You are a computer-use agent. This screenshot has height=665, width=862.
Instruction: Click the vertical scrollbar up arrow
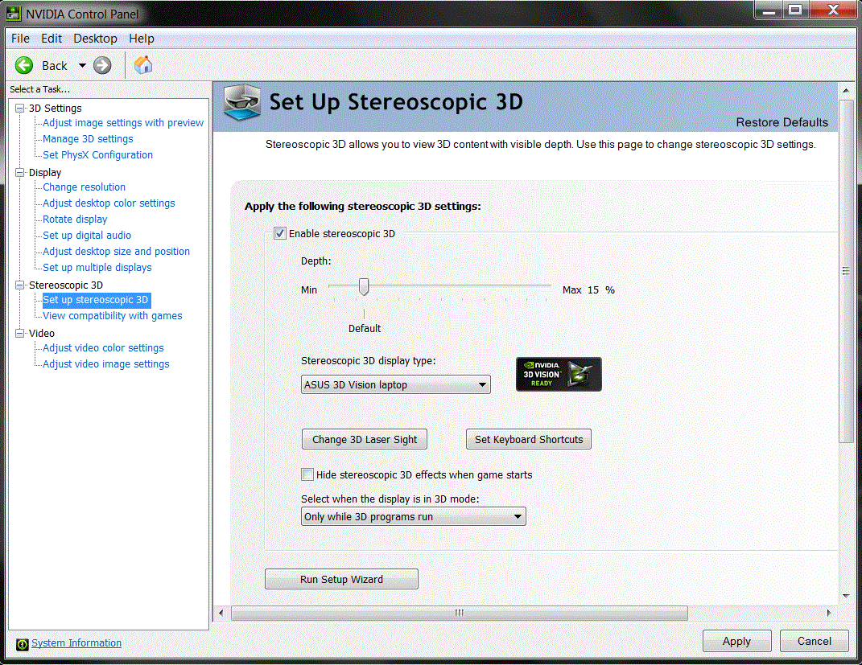click(846, 90)
